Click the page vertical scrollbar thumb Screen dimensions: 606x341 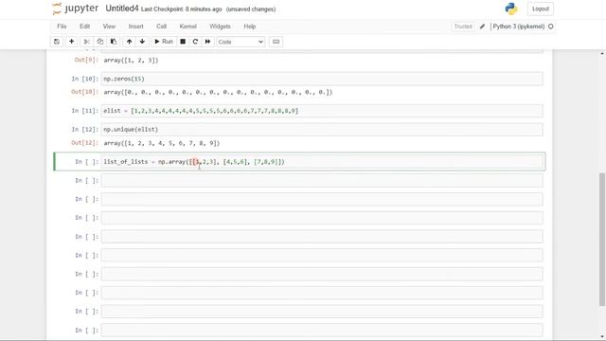(x=602, y=240)
